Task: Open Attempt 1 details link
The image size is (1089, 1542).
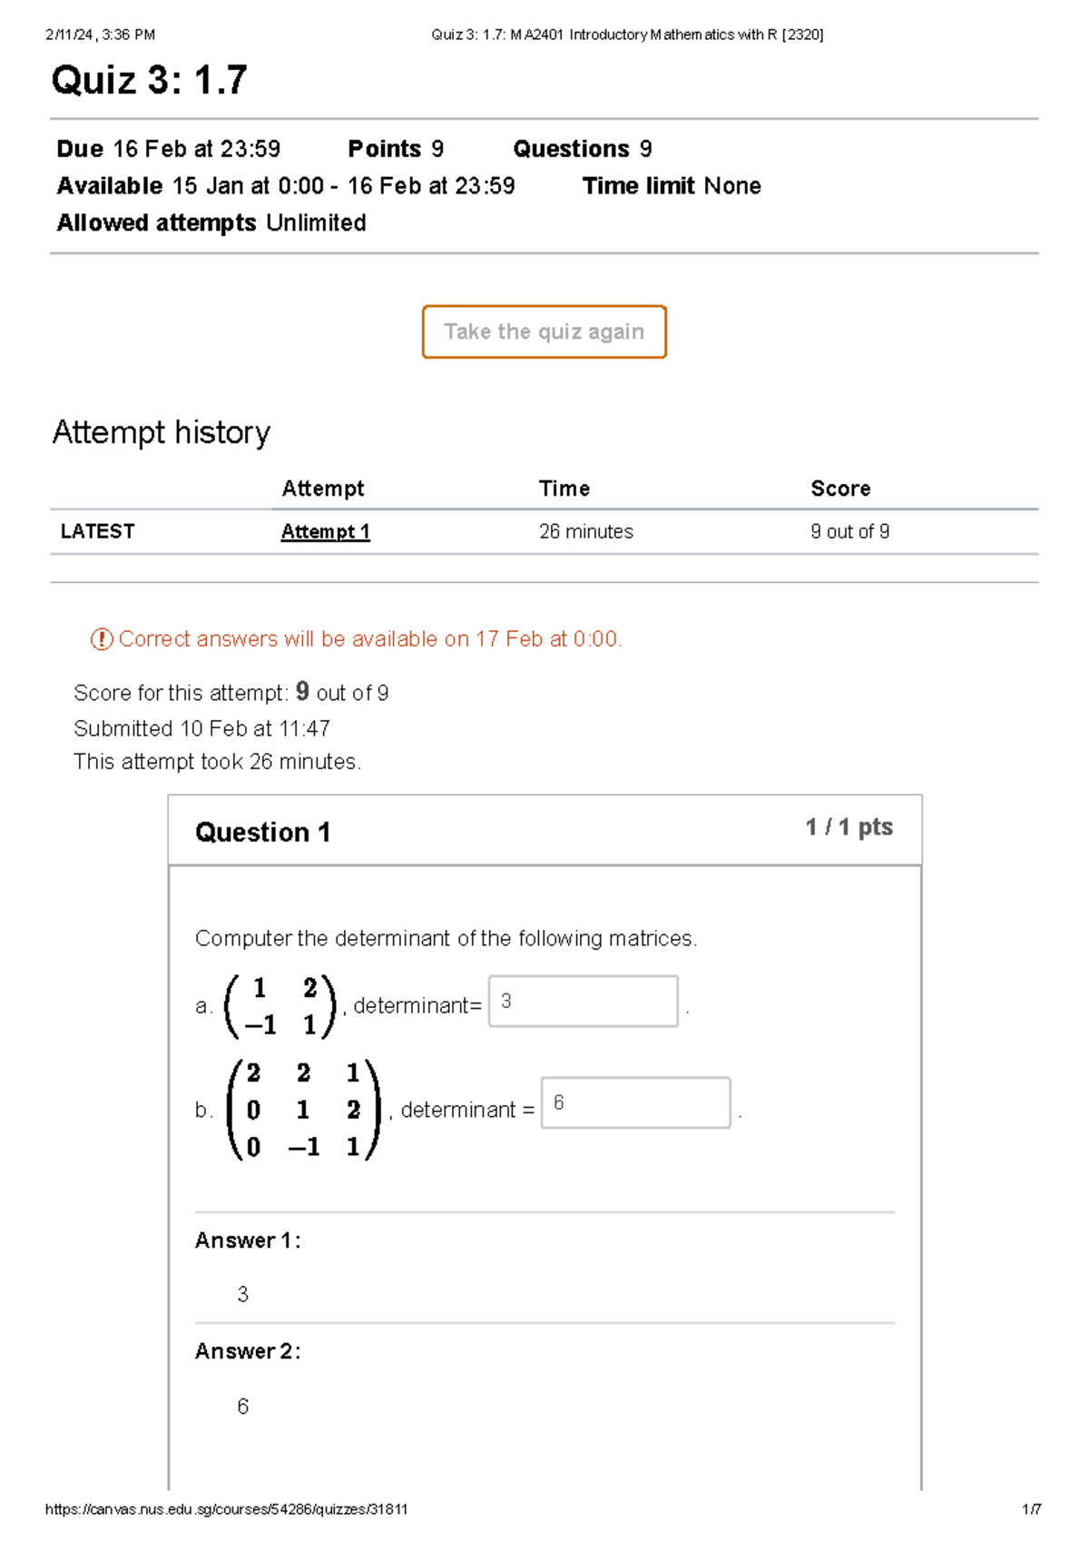Action: click(x=325, y=531)
